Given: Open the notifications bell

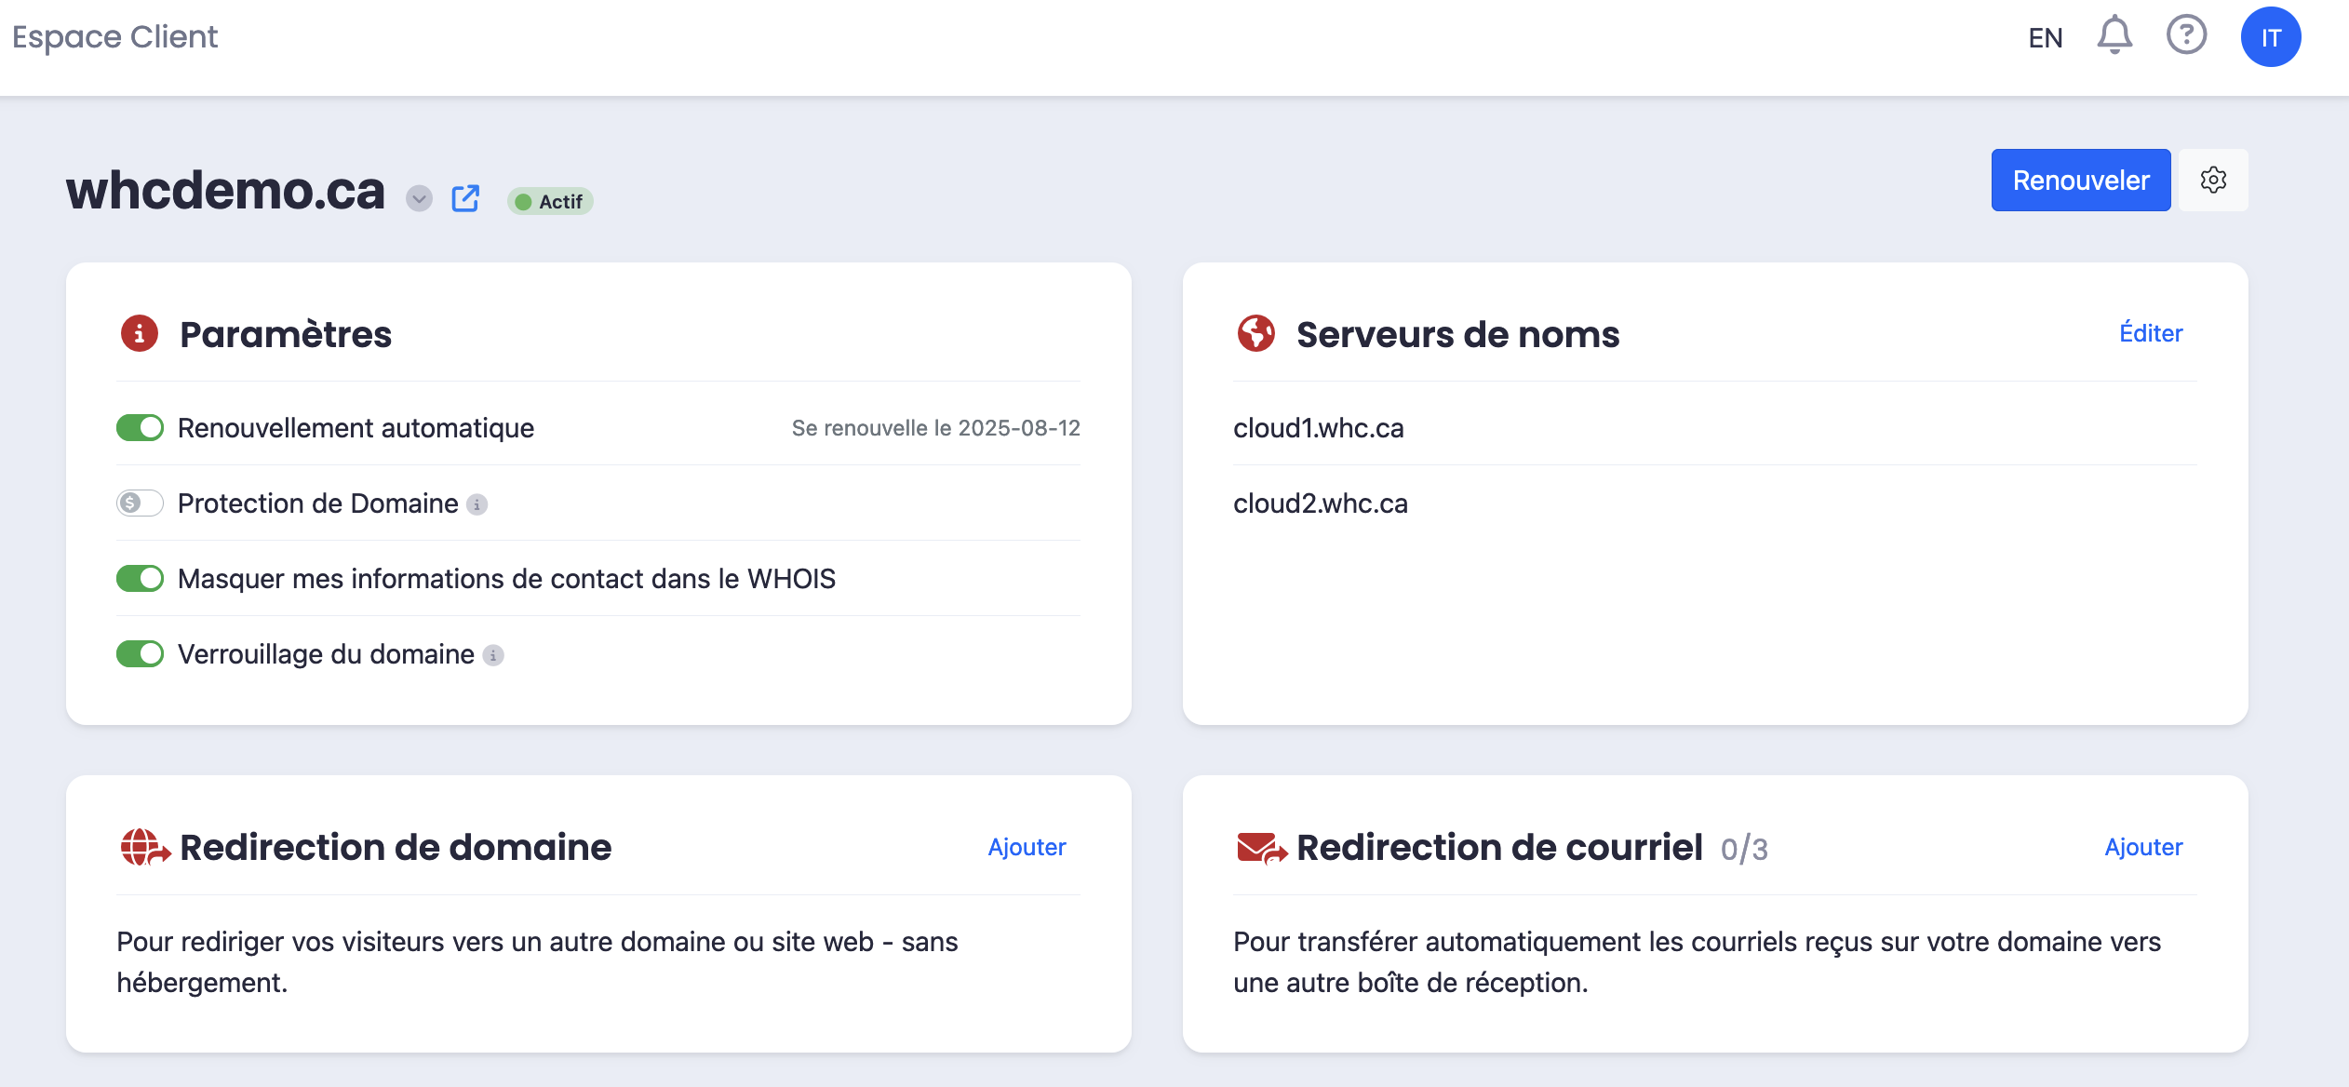Looking at the screenshot, I should 2114,36.
